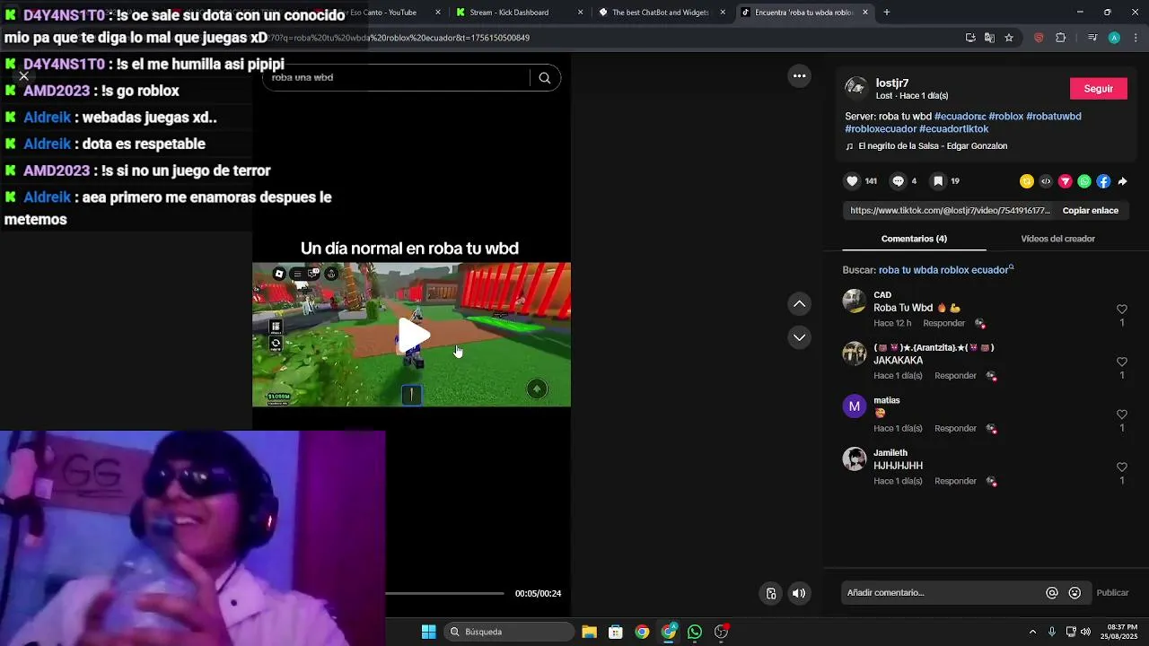Click the @ mention icon in comment box
1149x646 pixels.
pyautogui.click(x=1052, y=593)
